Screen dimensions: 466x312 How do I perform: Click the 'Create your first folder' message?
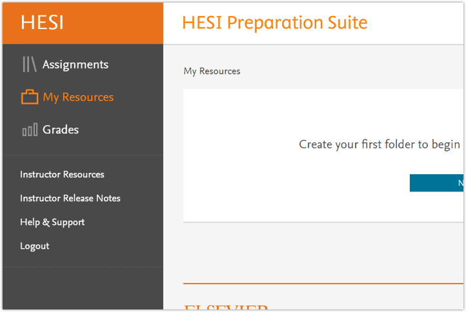(x=379, y=144)
